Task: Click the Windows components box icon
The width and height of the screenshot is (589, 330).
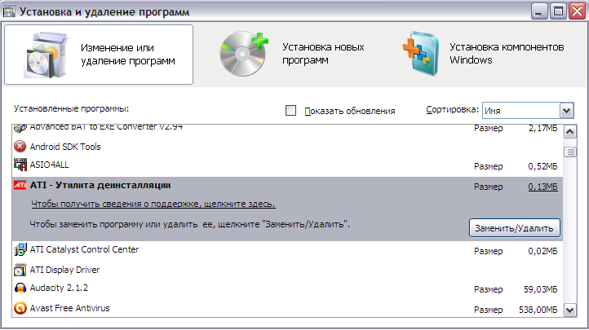Action: (x=422, y=54)
